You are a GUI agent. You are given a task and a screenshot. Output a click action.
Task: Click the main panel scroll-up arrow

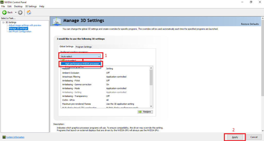tap(263, 18)
